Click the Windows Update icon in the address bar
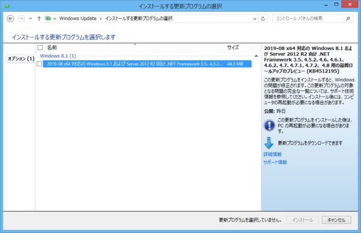 click(48, 19)
